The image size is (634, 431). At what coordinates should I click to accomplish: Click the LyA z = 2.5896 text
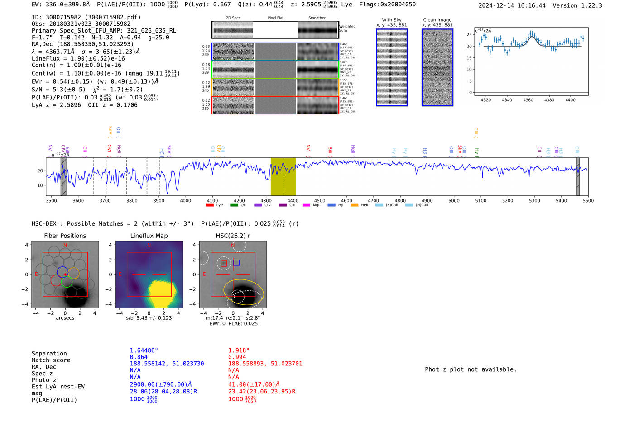coord(57,105)
